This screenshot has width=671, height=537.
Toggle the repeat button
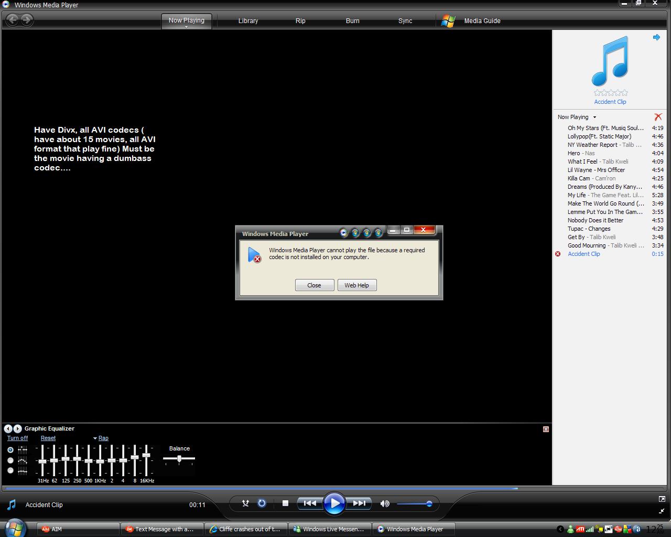coord(262,503)
